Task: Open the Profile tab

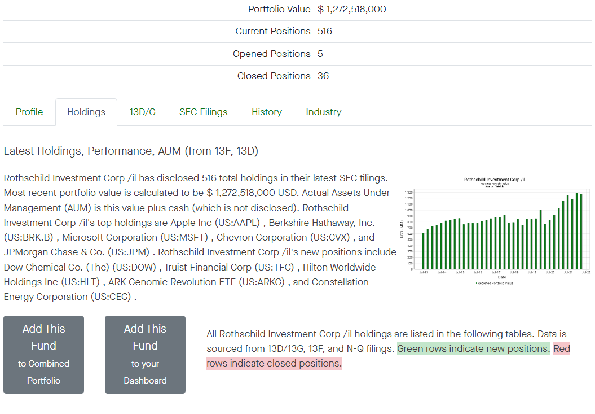Action: (29, 112)
